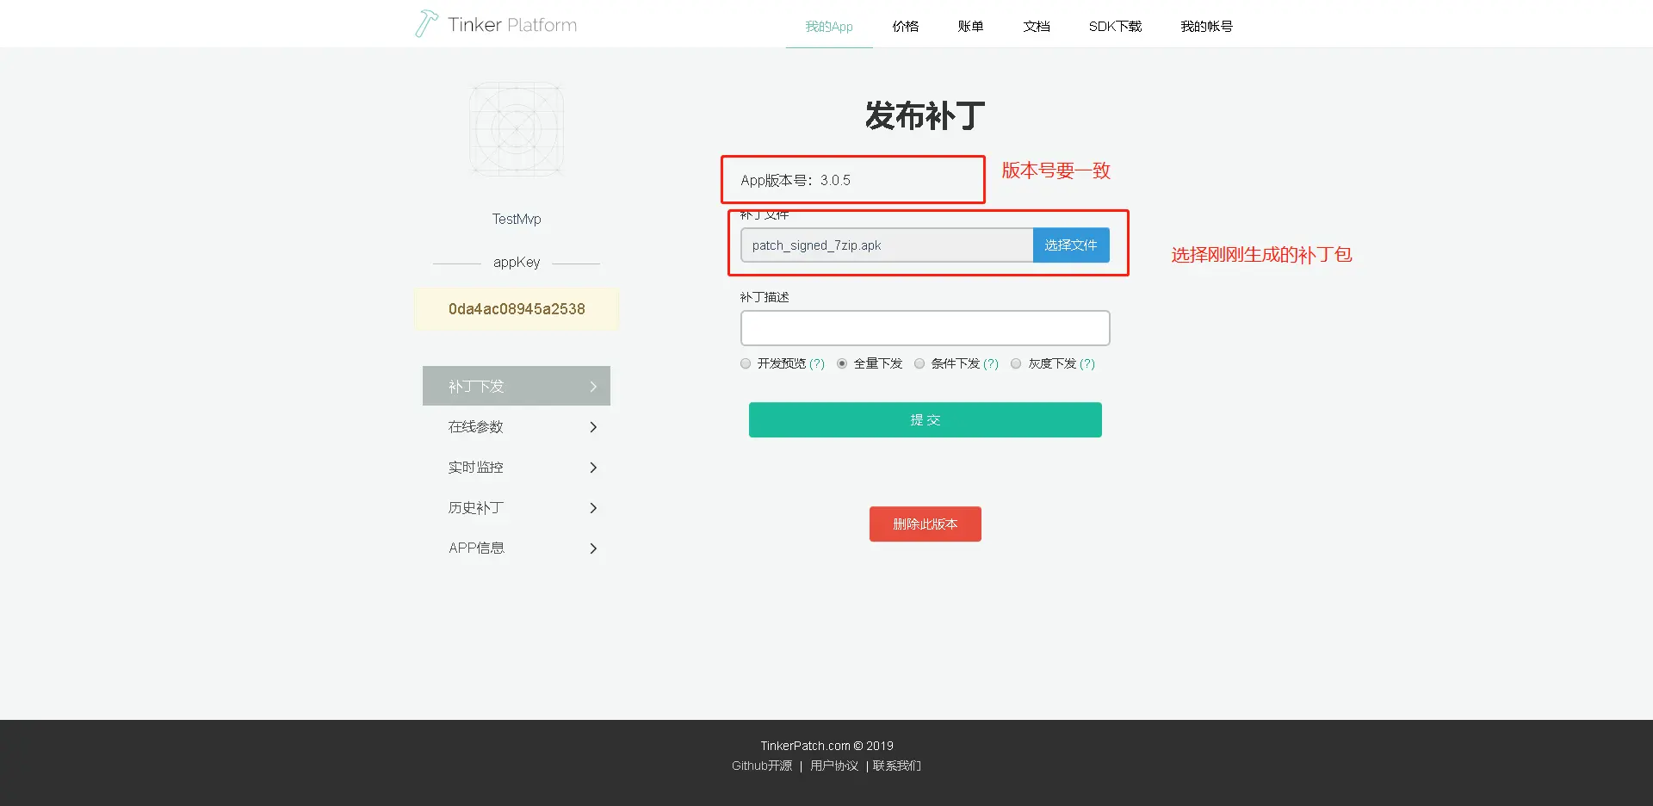This screenshot has width=1653, height=806.
Task: Go to the 价格 pricing tab
Action: [906, 27]
